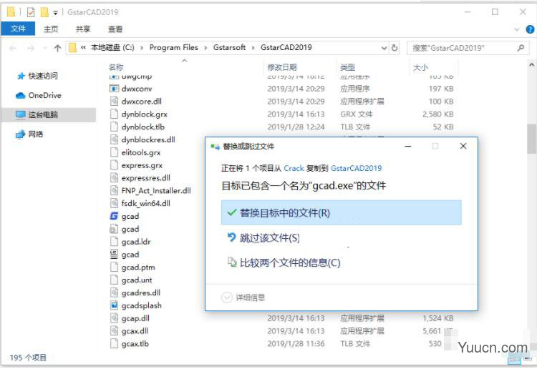Click the gcadsplash image file icon
The image size is (537, 369).
point(114,305)
